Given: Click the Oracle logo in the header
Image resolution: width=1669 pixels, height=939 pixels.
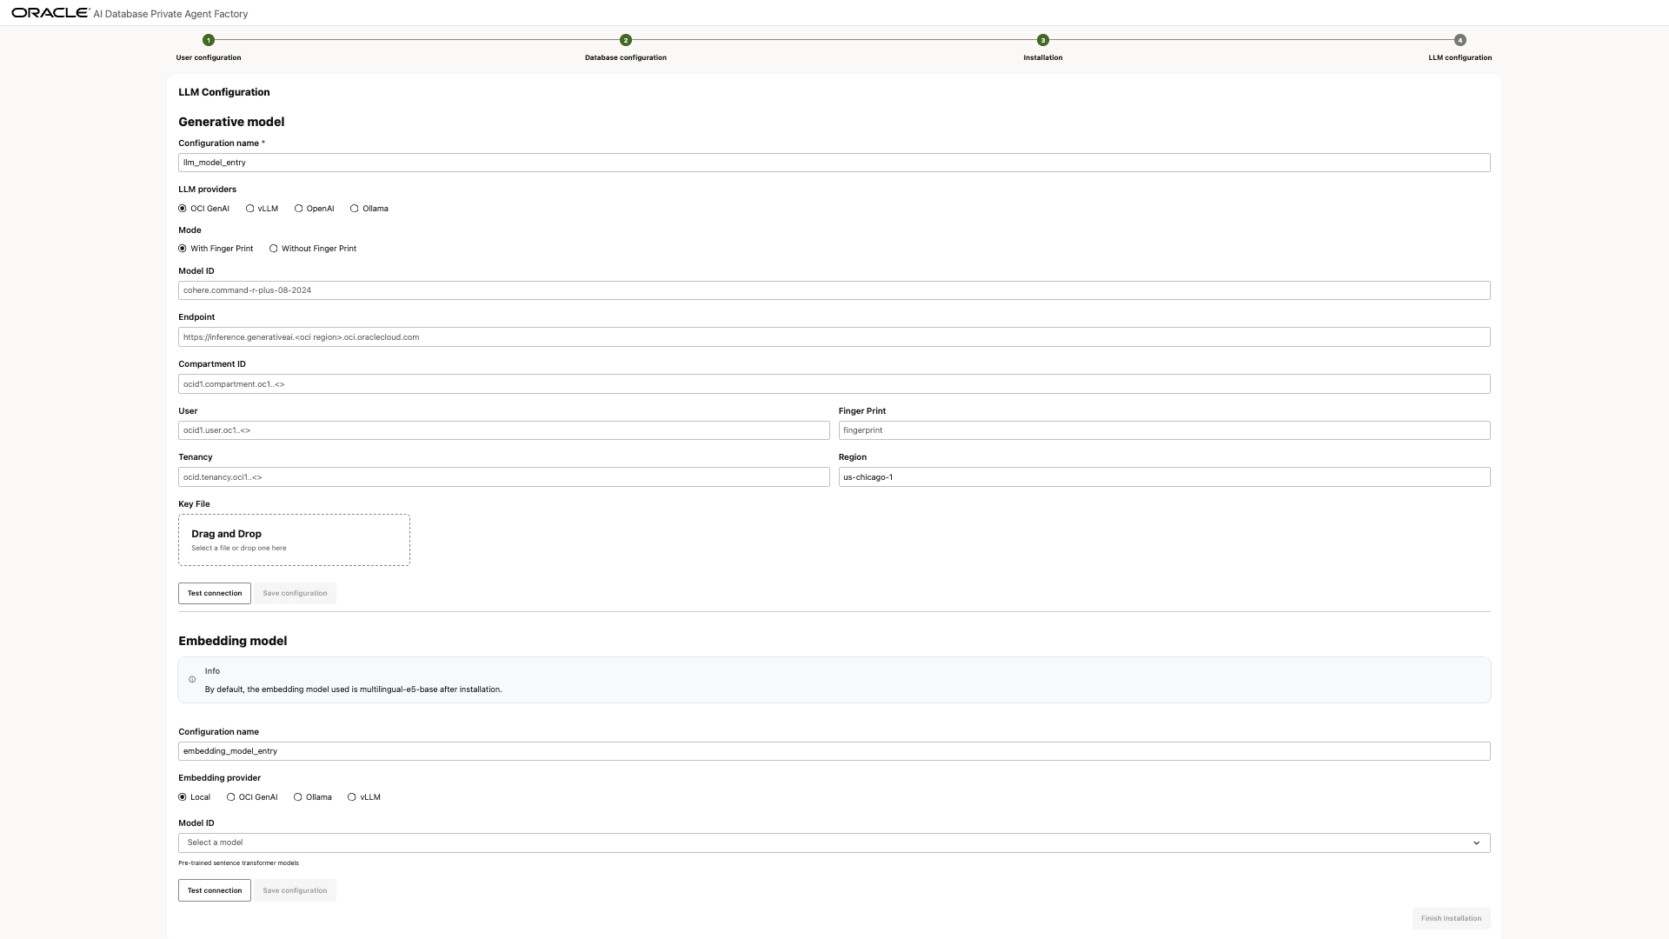Looking at the screenshot, I should click(x=50, y=13).
